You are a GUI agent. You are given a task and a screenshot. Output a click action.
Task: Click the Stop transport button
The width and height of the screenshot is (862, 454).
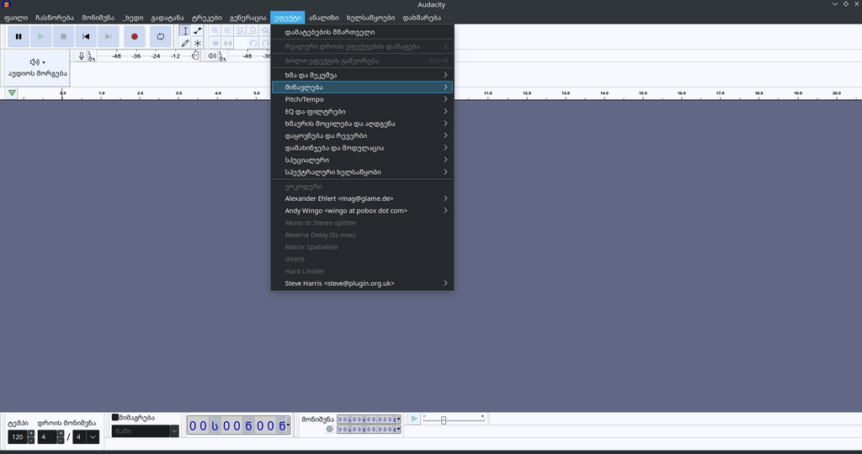(63, 36)
